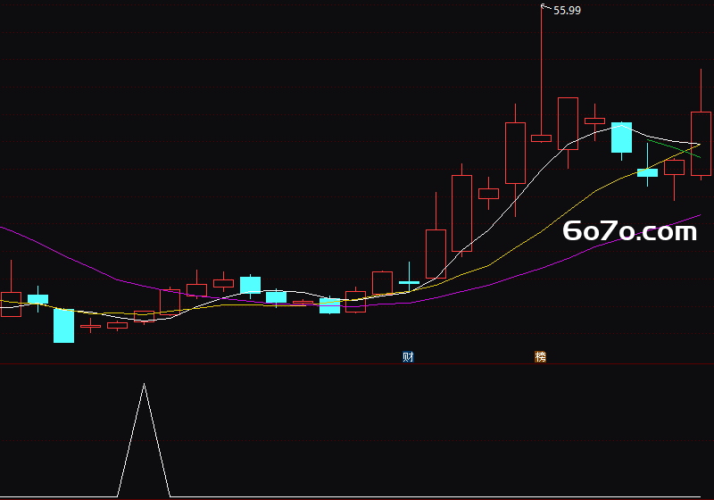Click the white moving average line near its peak
714x500 pixels.
tap(621, 125)
